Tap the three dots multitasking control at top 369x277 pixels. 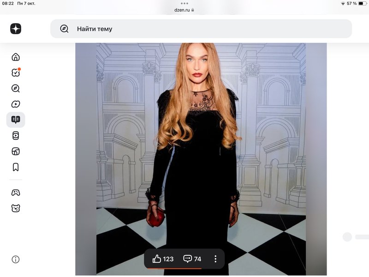184,3
